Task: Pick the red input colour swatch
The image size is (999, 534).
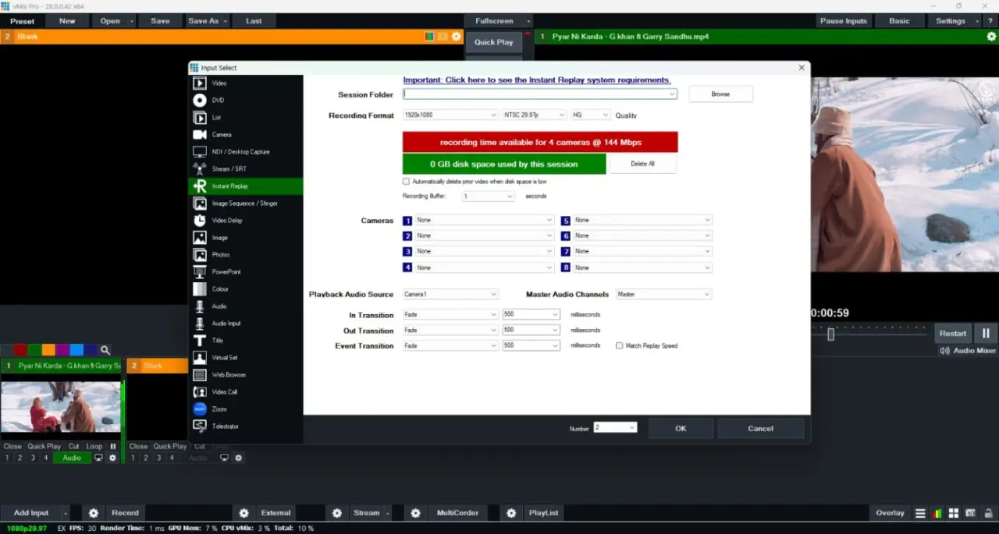Action: tap(20, 350)
